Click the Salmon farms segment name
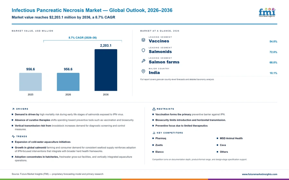The width and height of the screenshot is (289, 180). point(164,62)
